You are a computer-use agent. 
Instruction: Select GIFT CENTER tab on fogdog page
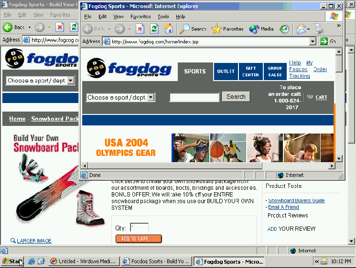251,72
